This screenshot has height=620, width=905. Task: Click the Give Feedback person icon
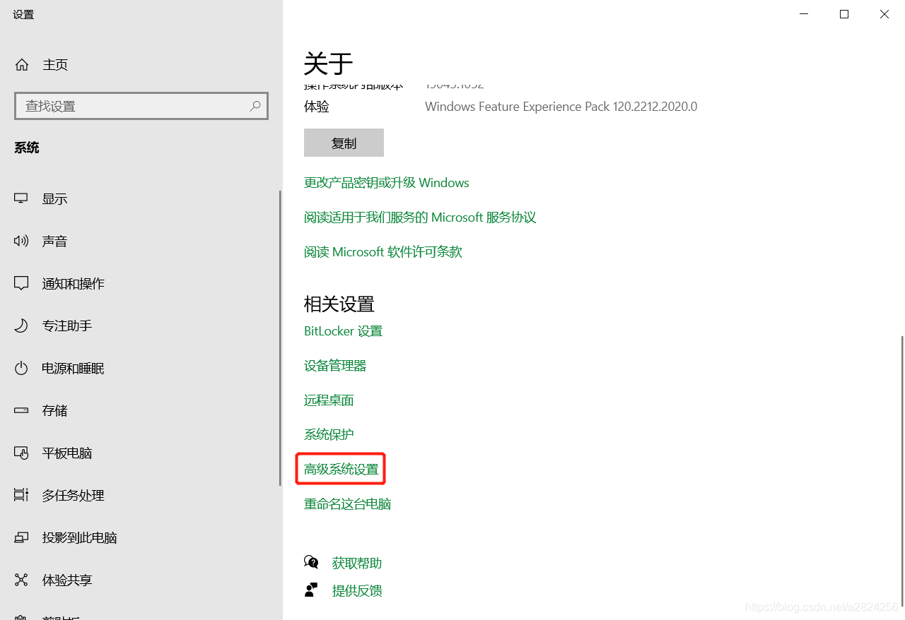click(x=311, y=590)
